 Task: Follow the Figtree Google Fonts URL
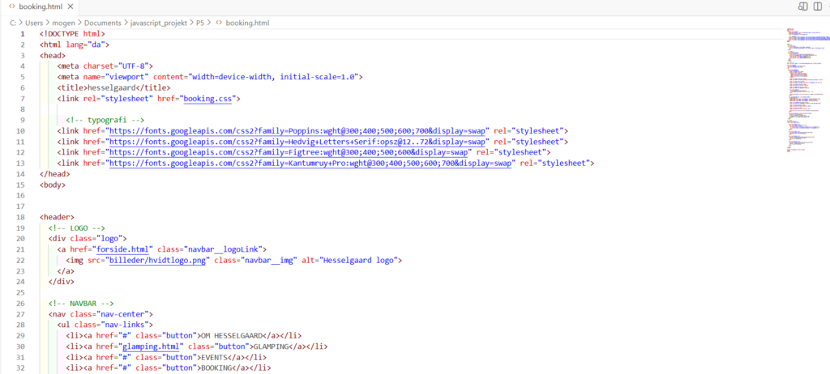coord(288,152)
